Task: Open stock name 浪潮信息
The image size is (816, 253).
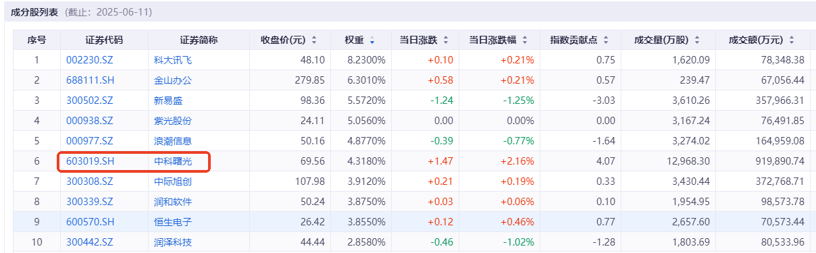Action: click(x=173, y=141)
